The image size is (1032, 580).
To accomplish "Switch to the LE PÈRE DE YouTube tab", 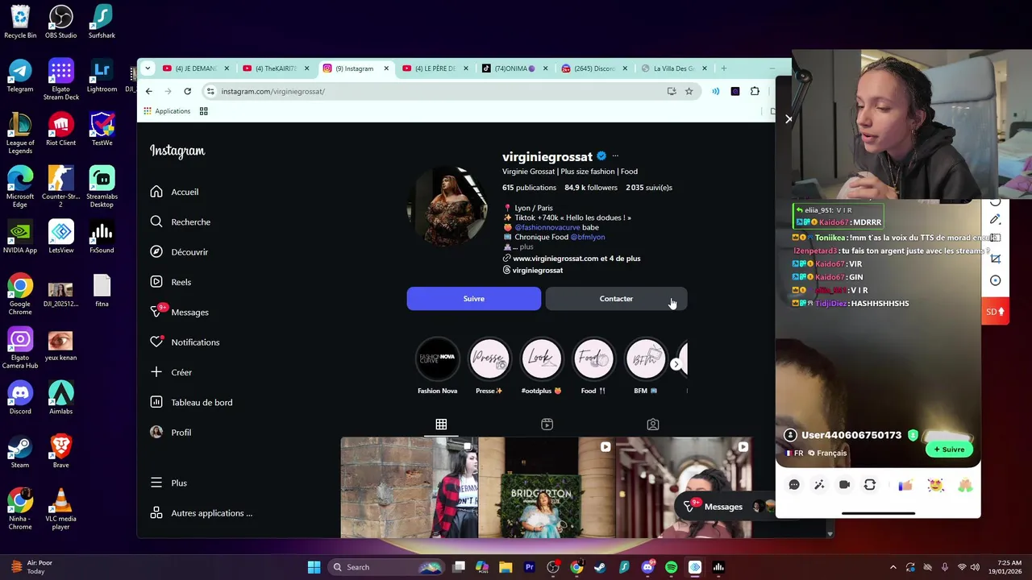I will point(435,68).
